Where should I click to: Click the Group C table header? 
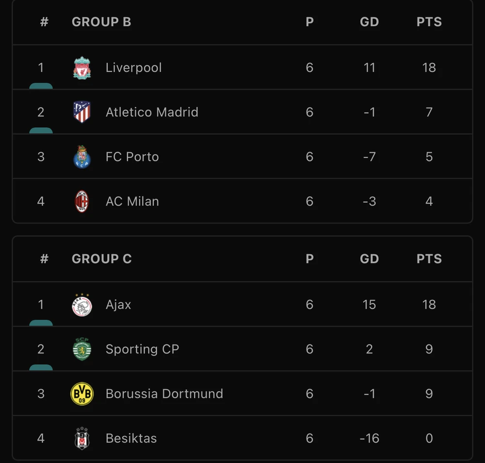[x=102, y=259]
